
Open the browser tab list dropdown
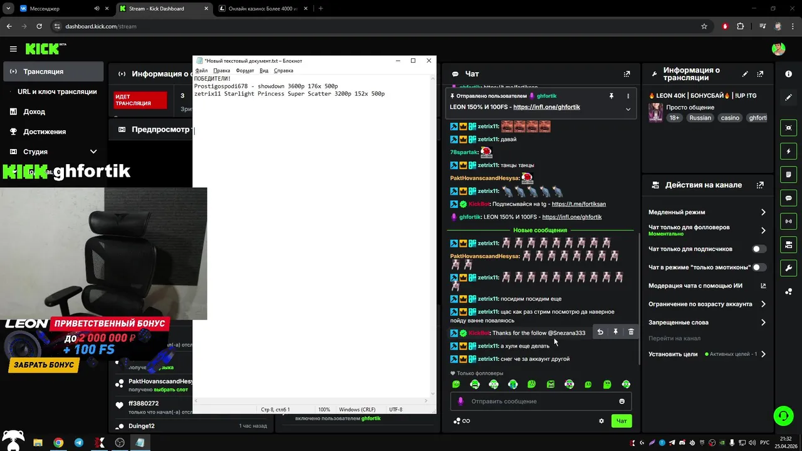coord(8,8)
